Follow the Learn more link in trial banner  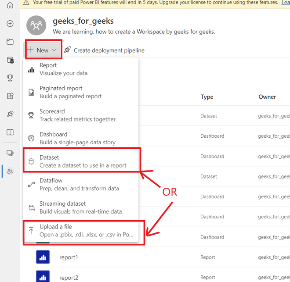pyautogui.click(x=286, y=2)
